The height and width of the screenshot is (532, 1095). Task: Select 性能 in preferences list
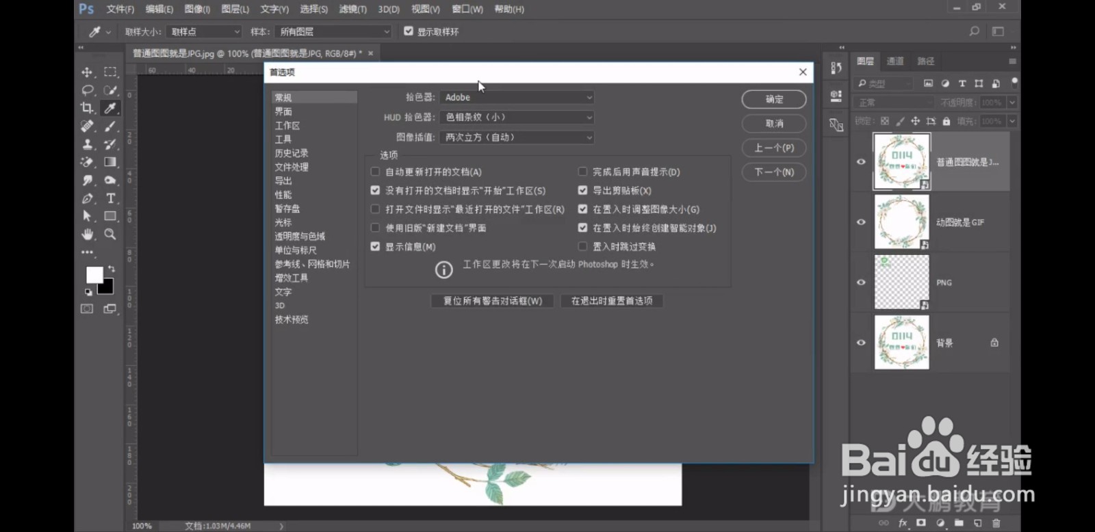pos(283,195)
